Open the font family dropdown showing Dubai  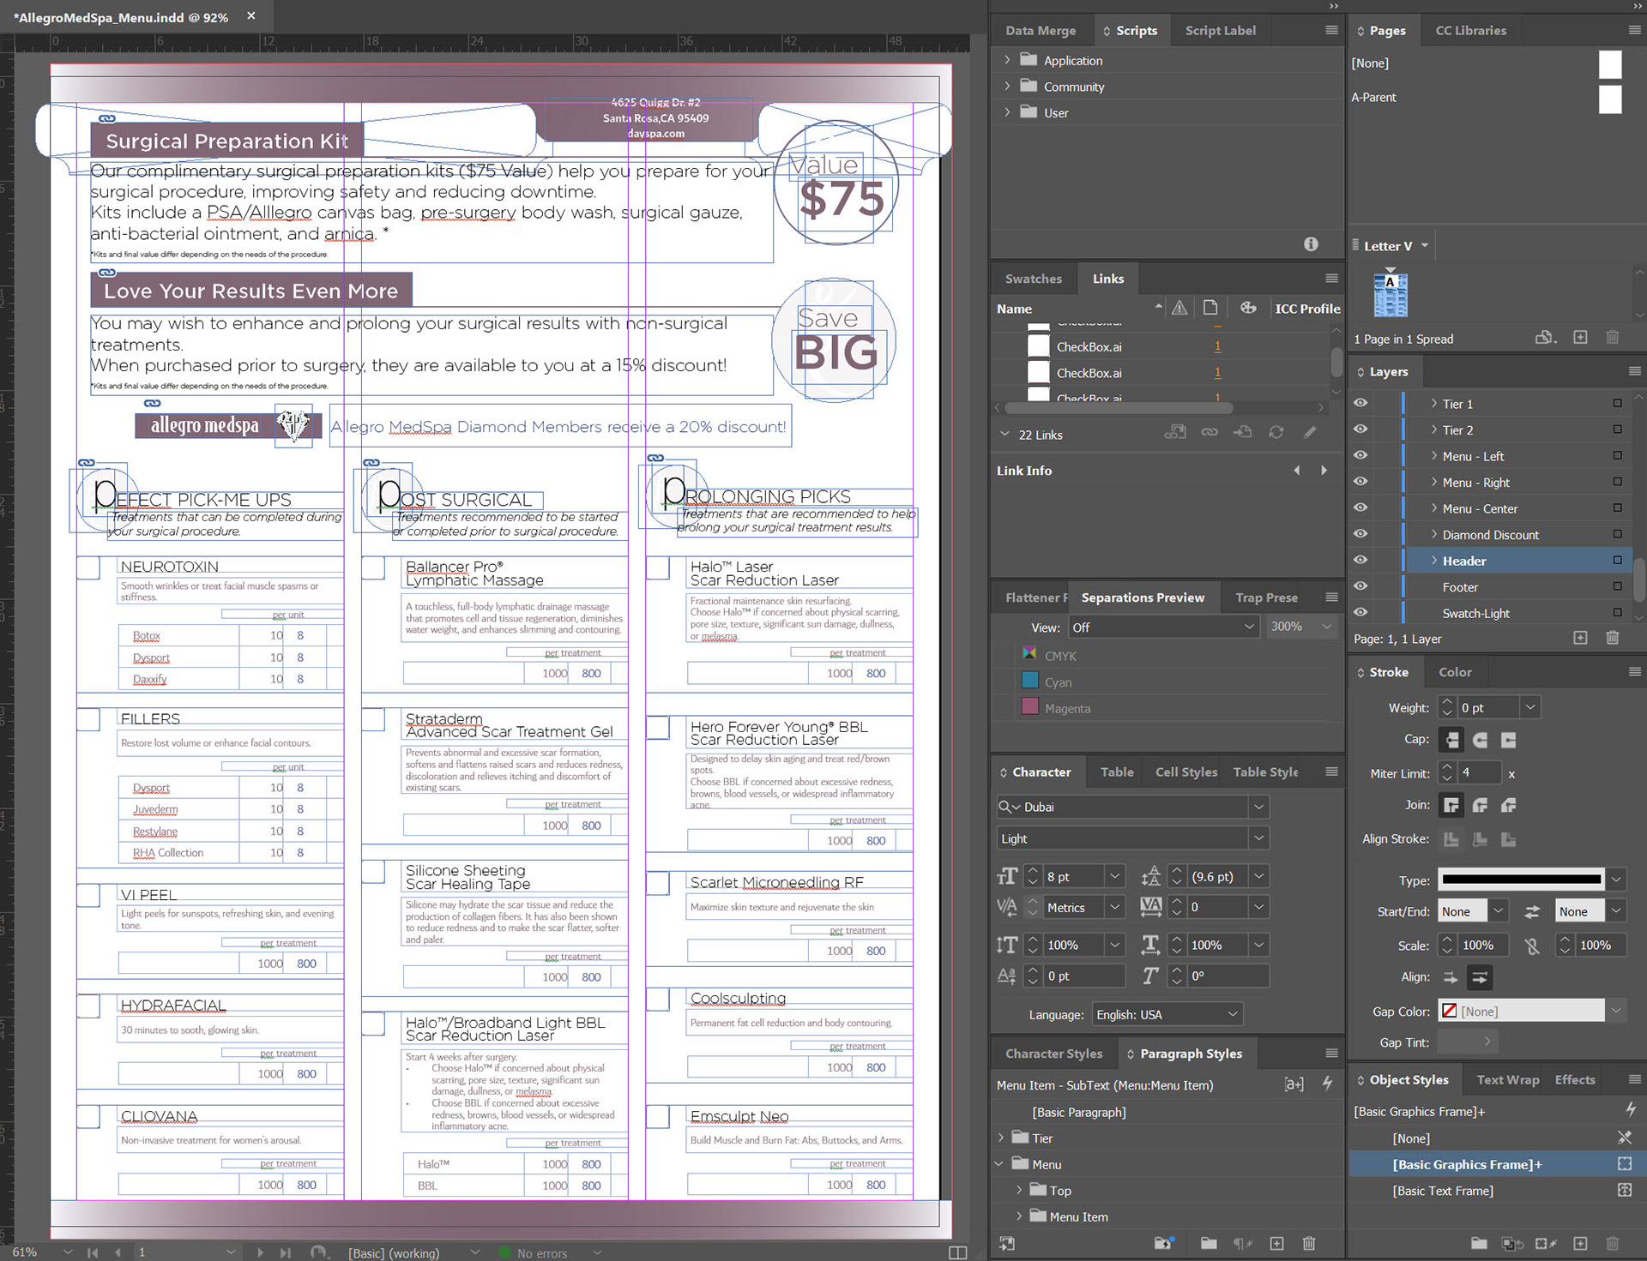(1258, 807)
